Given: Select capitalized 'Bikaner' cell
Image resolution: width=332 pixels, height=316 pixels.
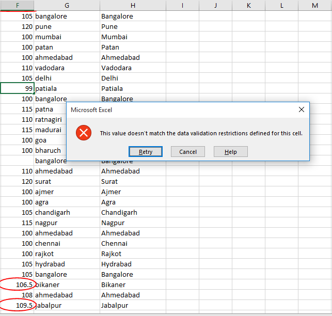Looking at the screenshot, I should click(133, 285).
